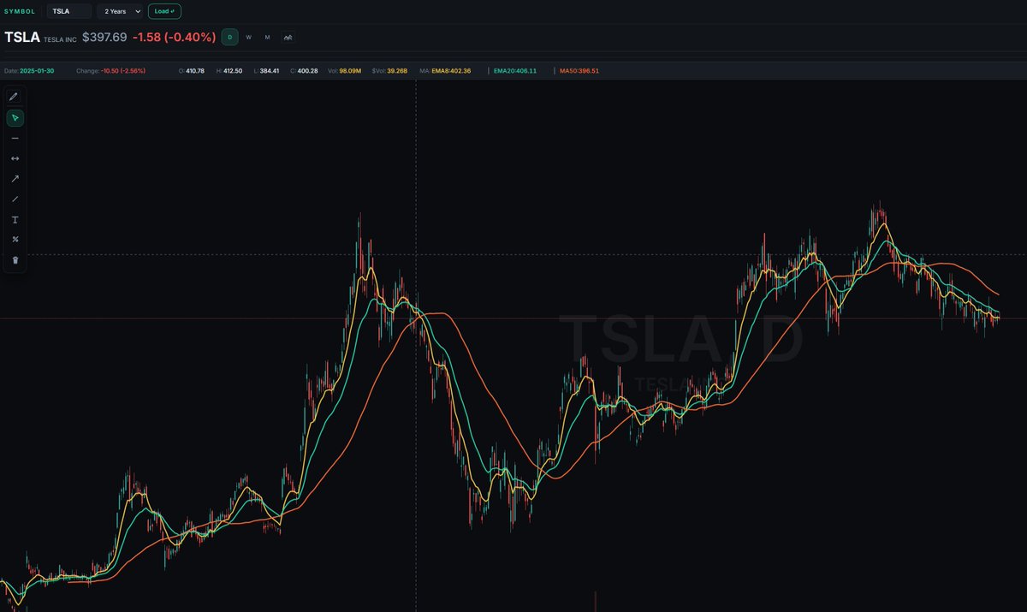Click the $397.69 current price
This screenshot has width=1027, height=612.
104,38
